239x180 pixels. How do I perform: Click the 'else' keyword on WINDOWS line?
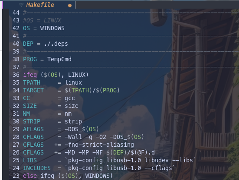coord(30,176)
